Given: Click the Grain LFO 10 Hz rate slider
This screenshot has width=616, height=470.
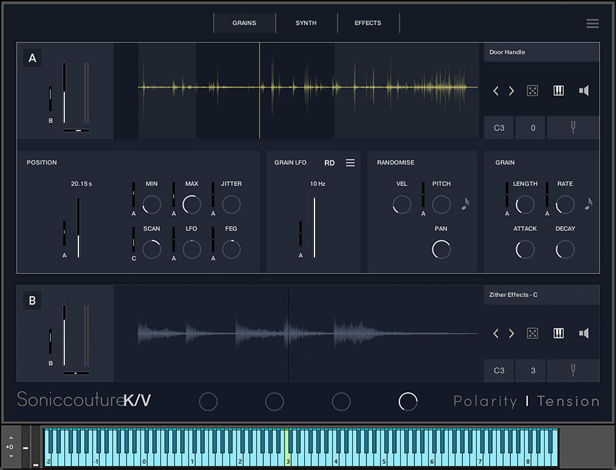Looking at the screenshot, I should [x=314, y=227].
